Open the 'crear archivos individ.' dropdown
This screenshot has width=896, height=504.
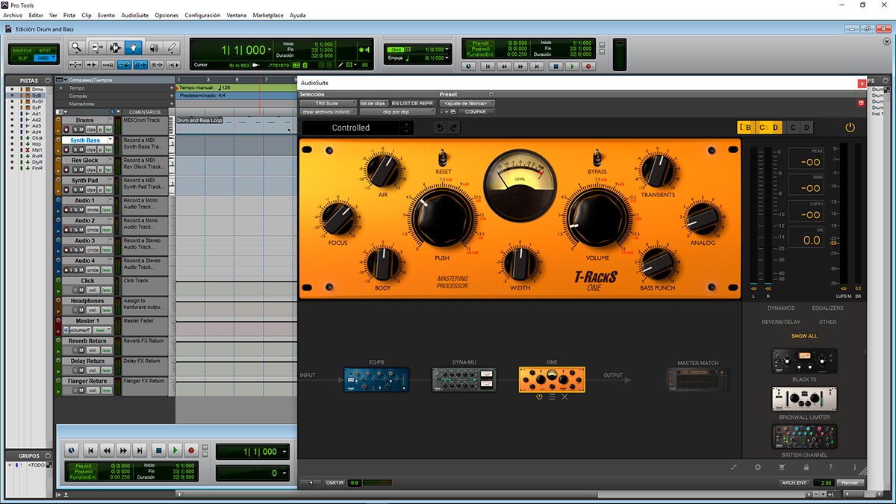point(329,112)
